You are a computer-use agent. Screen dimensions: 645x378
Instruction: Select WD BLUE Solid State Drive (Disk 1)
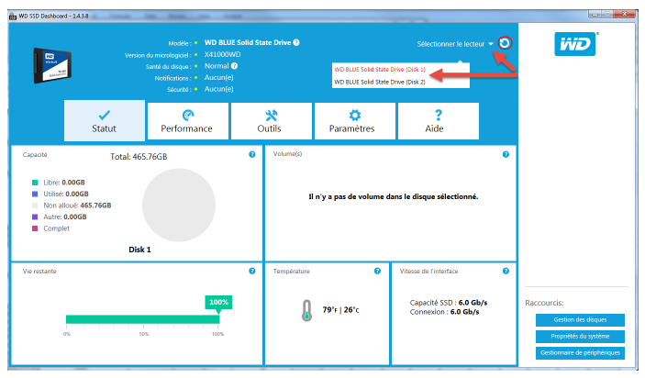(x=380, y=70)
